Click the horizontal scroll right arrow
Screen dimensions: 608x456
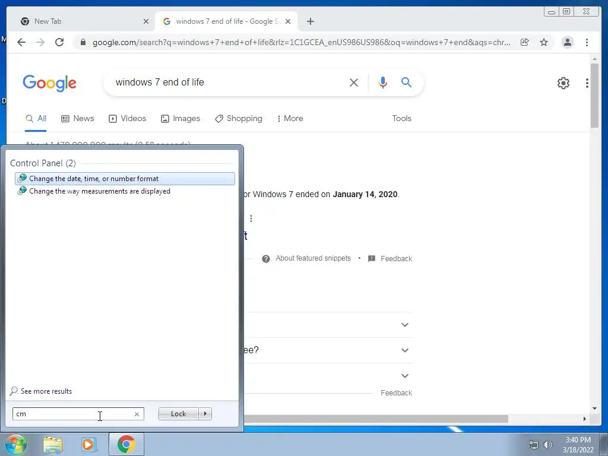pos(585,419)
